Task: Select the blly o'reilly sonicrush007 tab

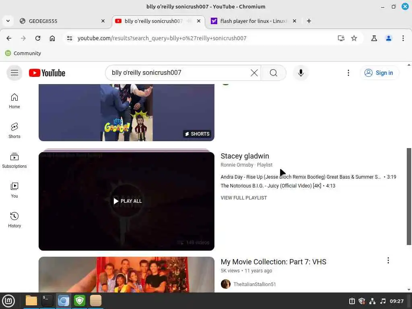Action: pos(159,21)
